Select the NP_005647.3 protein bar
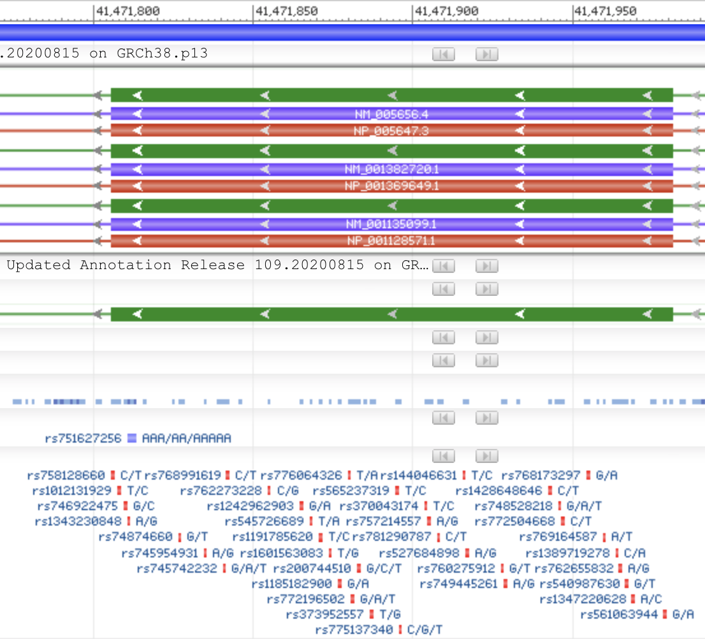The width and height of the screenshot is (705, 639). 391,131
